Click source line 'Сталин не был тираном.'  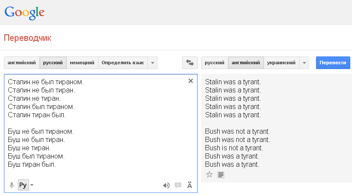[46, 82]
